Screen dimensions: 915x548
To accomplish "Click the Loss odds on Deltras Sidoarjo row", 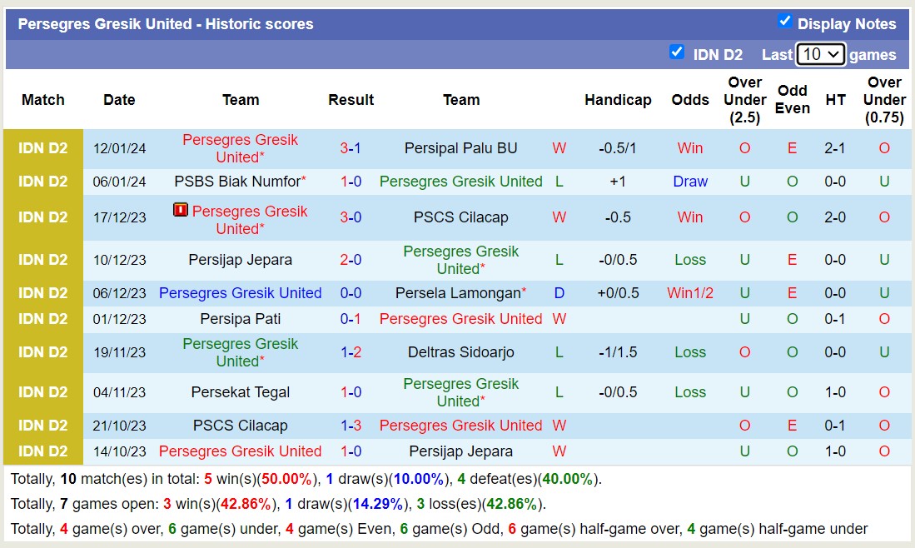I will pyautogui.click(x=689, y=352).
